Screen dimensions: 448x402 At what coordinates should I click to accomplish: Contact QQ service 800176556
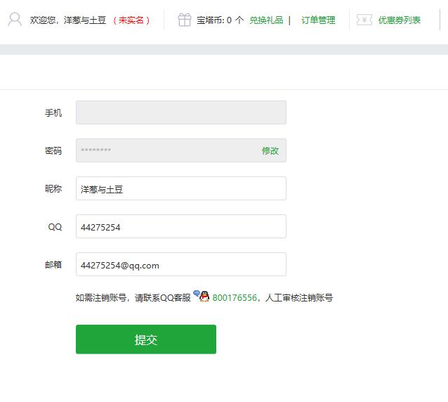point(235,298)
